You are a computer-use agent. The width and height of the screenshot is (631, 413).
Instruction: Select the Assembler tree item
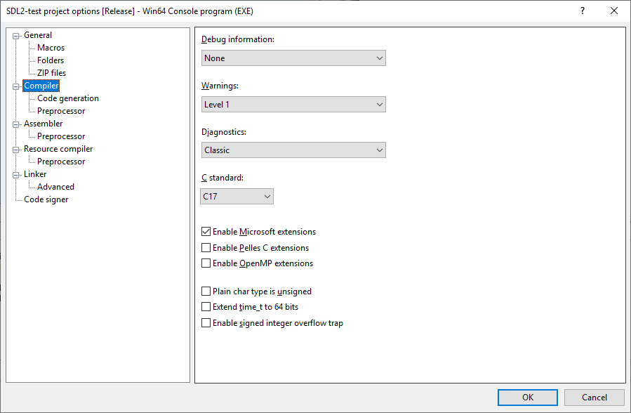[x=43, y=124]
